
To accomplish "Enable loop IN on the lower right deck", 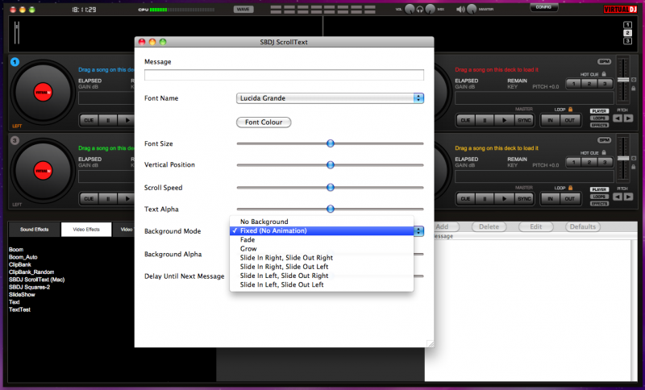I will (x=550, y=198).
